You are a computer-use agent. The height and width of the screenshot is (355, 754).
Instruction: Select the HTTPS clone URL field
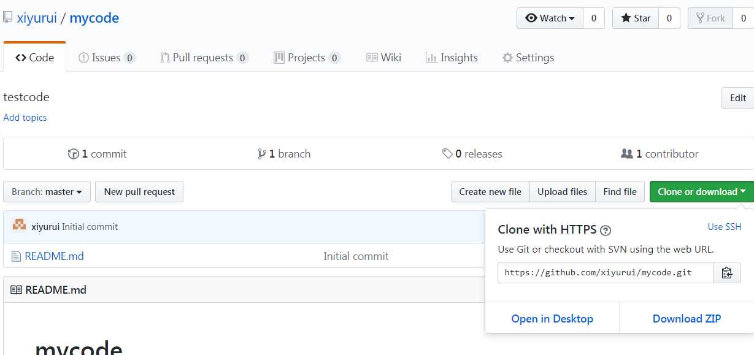[606, 273]
